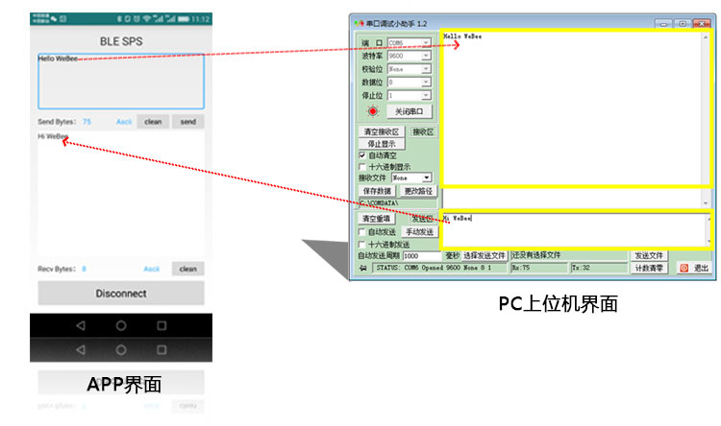Click the Tx:32 counter in status bar
The width and height of the screenshot is (721, 426).
click(599, 268)
